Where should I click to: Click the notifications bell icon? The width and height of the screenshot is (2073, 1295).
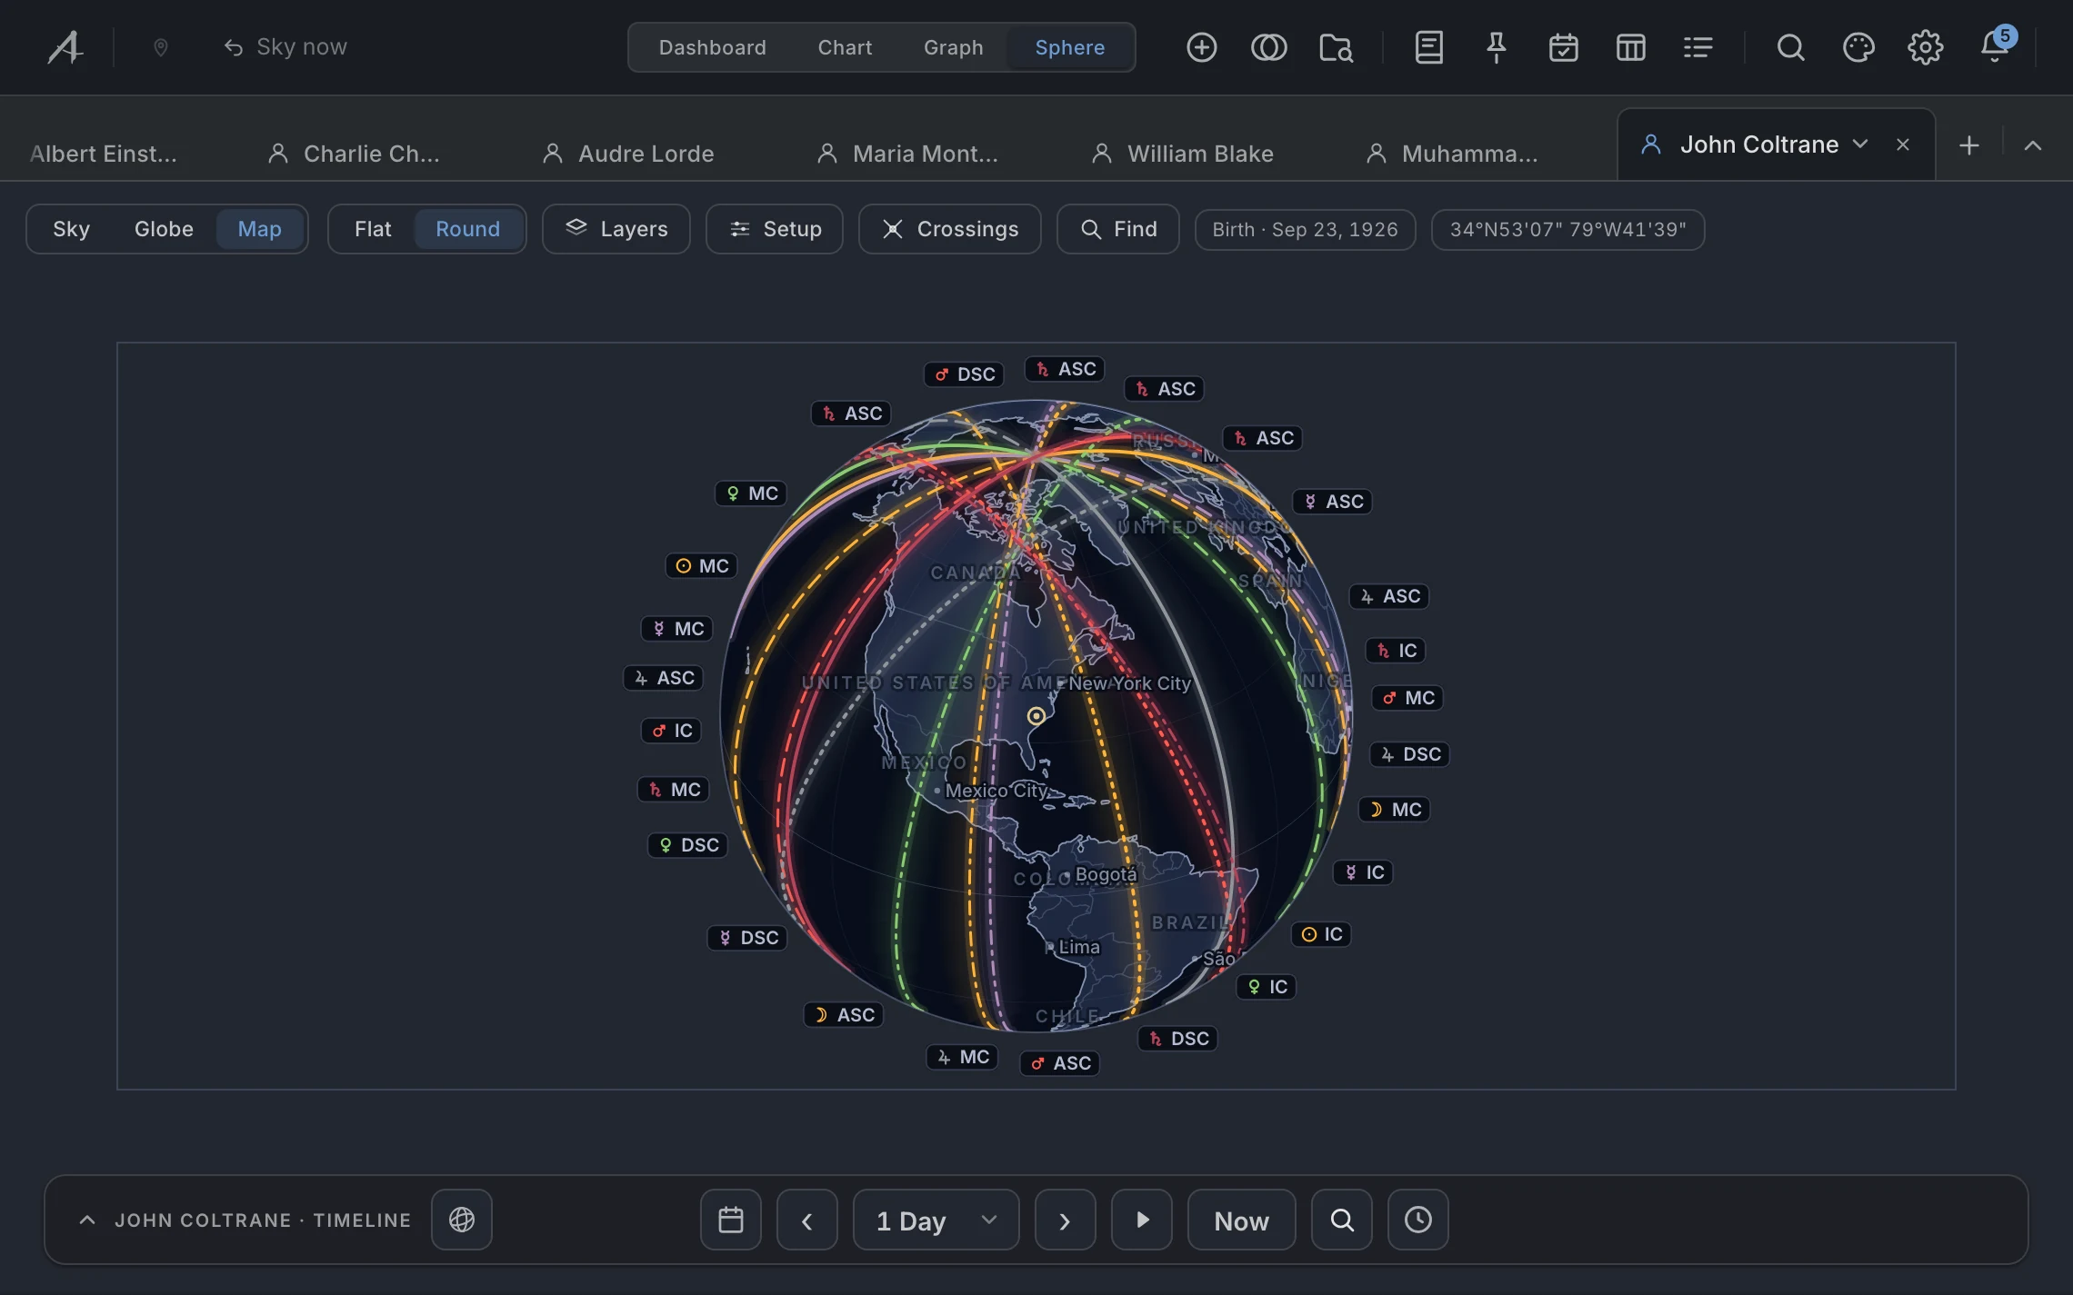(x=1994, y=47)
